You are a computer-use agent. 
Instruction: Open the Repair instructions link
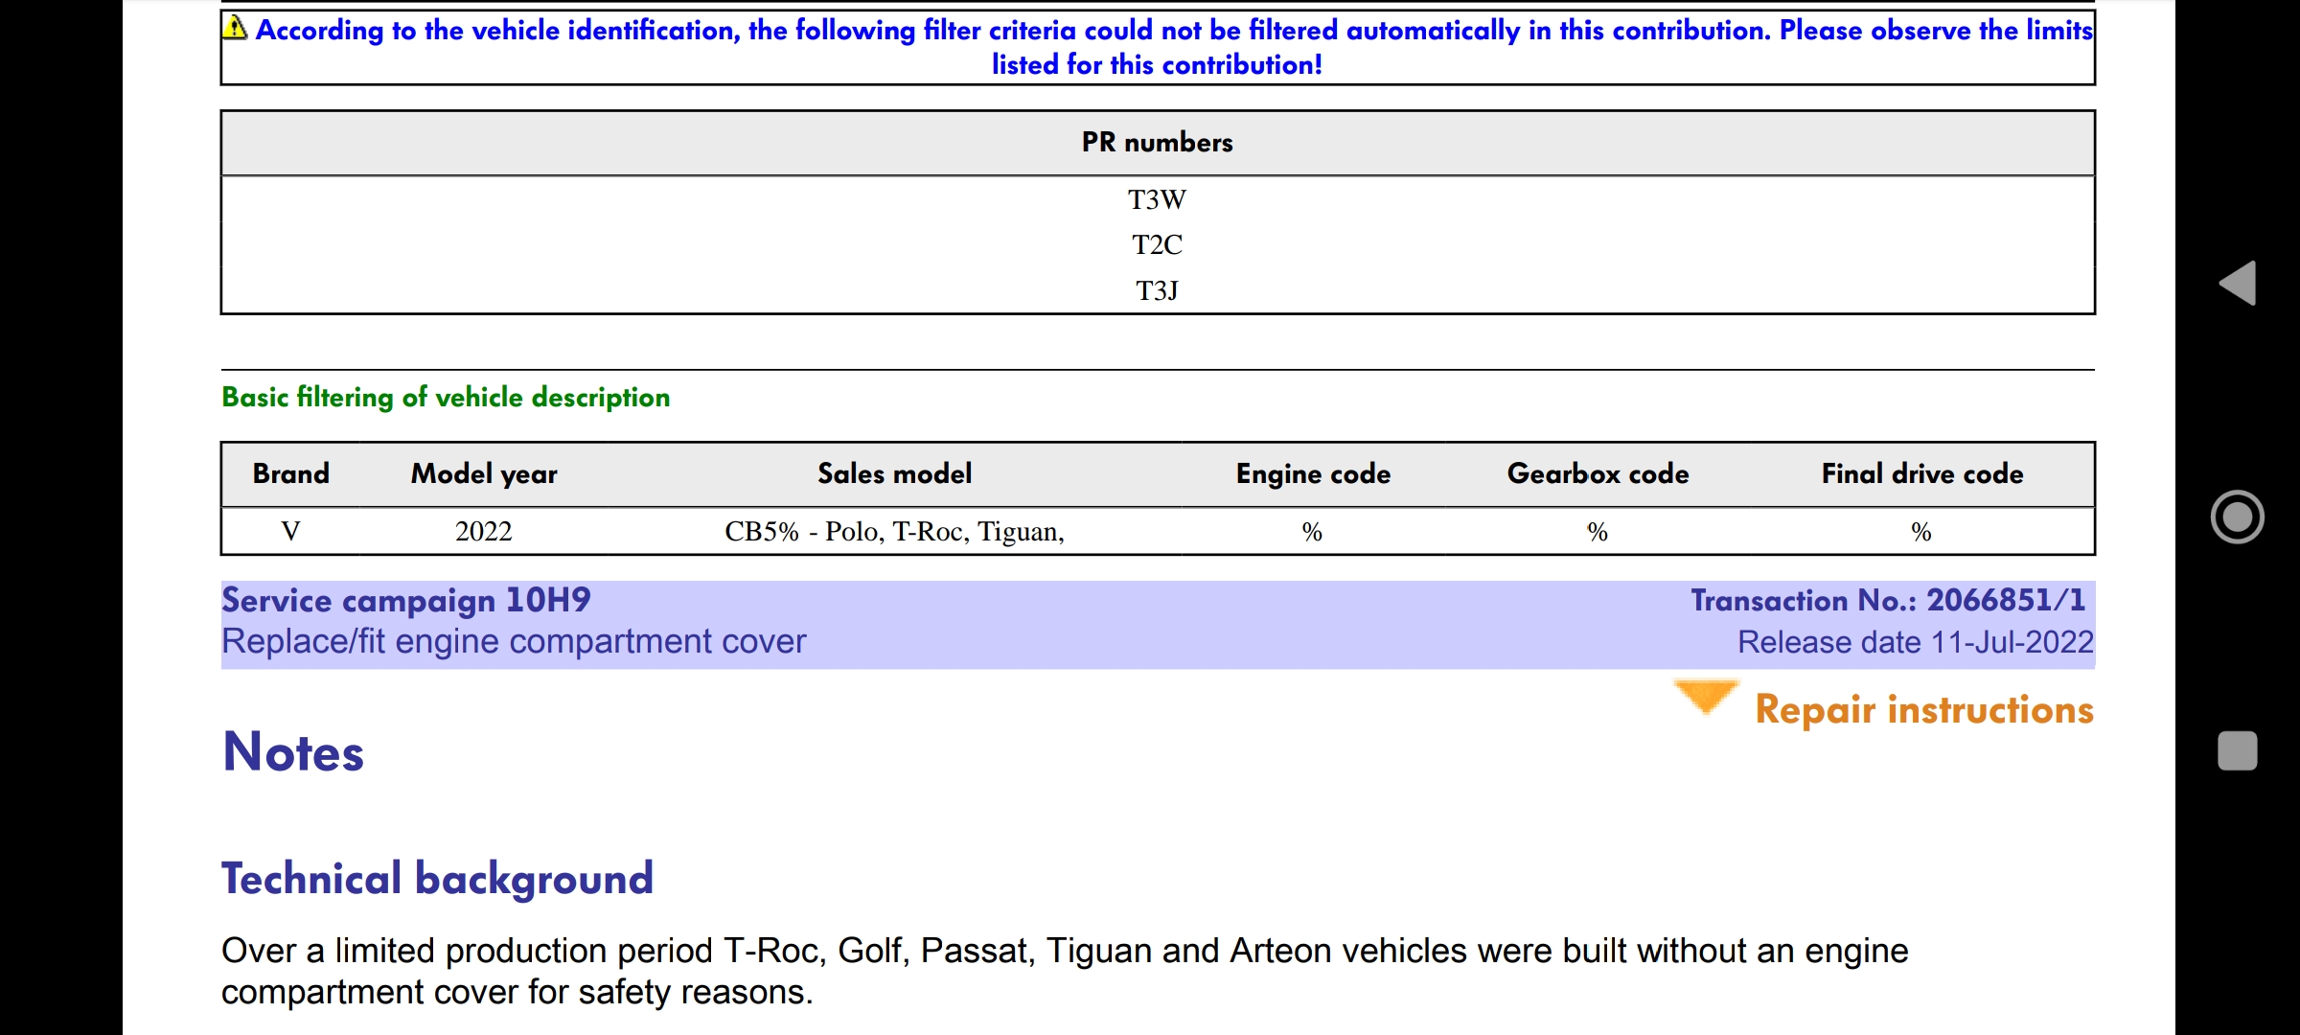(1924, 709)
